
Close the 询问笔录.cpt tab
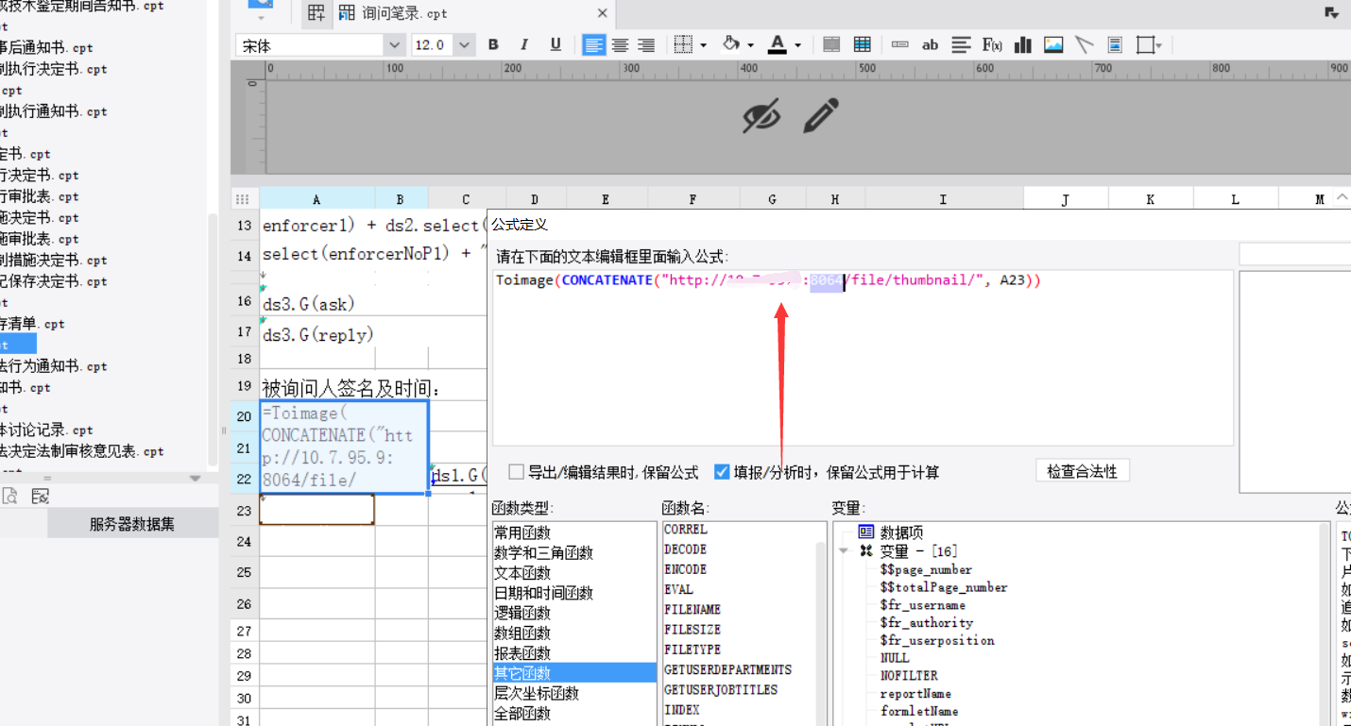point(603,13)
